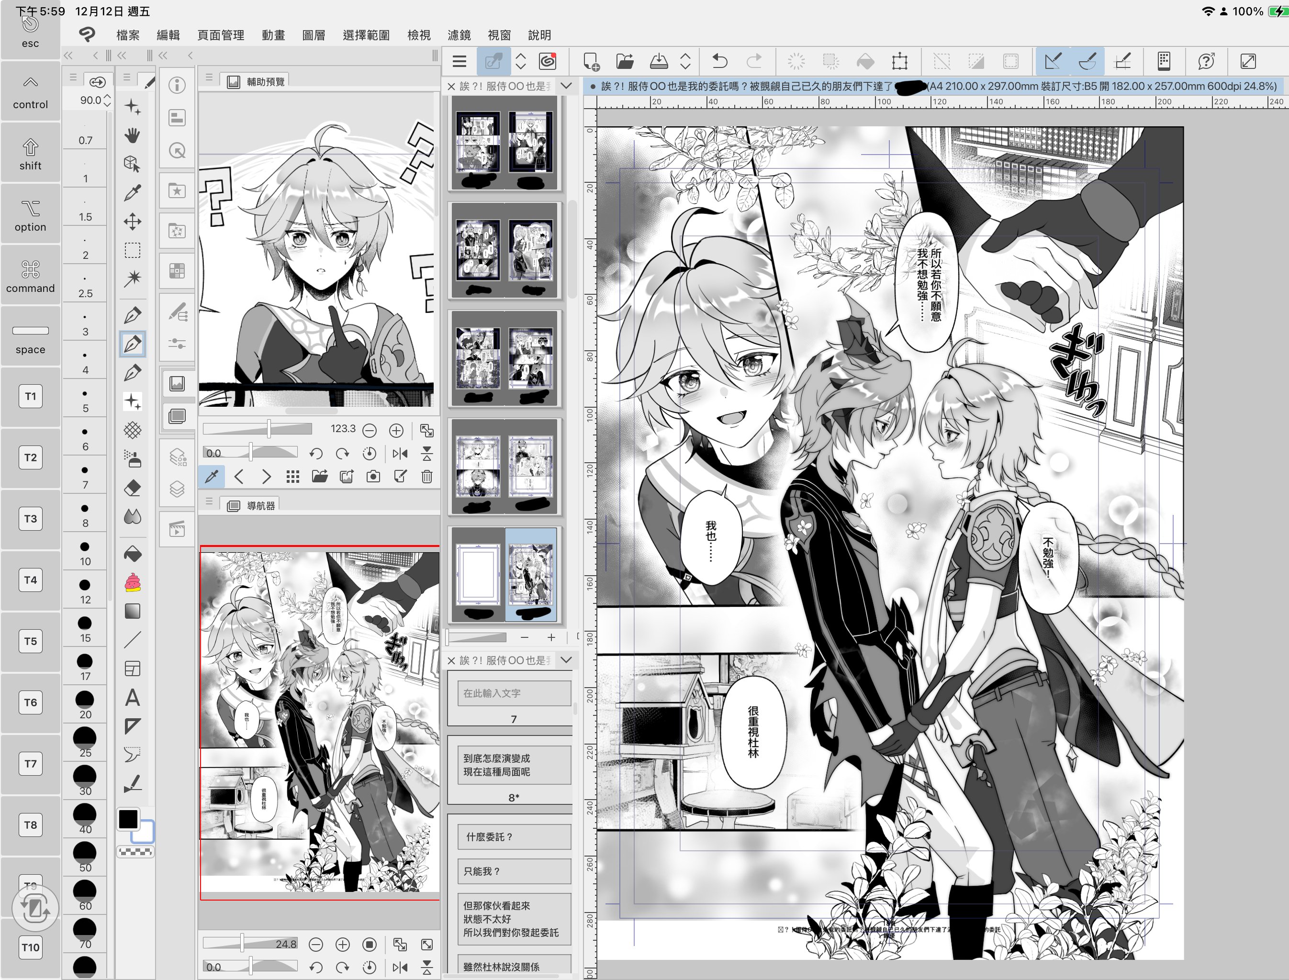Open the 圖層 (Layer) menu

pyautogui.click(x=314, y=35)
